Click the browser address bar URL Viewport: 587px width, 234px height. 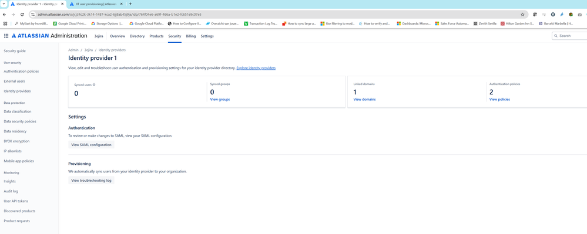pyautogui.click(x=119, y=14)
